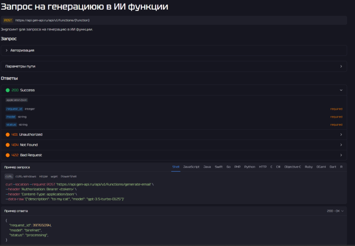Select the PowerShell client option
This screenshot has width=355, height=246.
(x=68, y=177)
